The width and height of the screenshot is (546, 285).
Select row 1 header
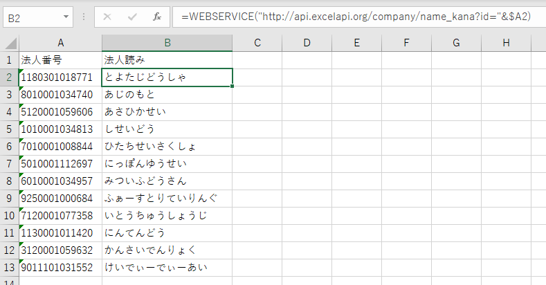pyautogui.click(x=10, y=59)
